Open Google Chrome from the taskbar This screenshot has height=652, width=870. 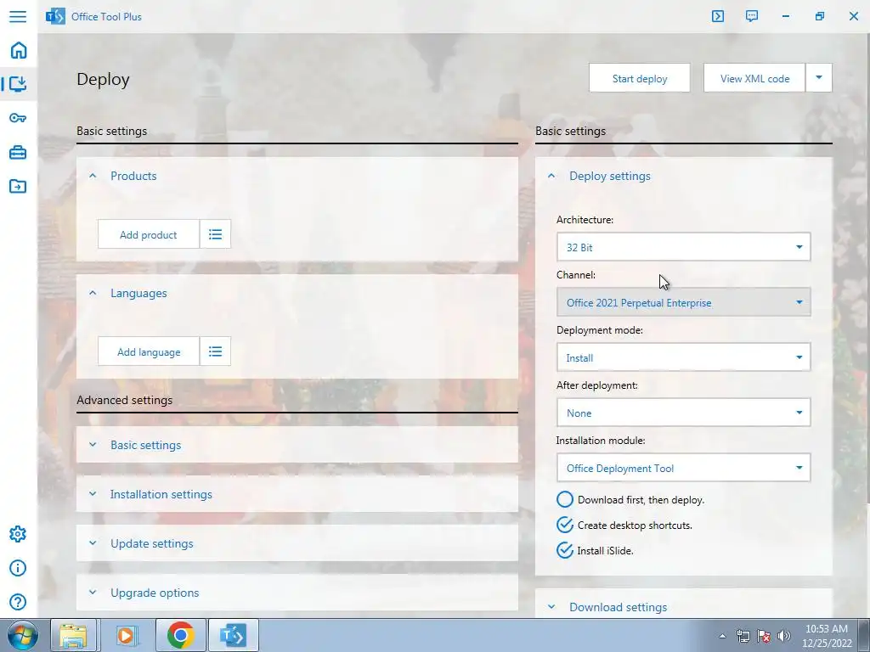180,635
